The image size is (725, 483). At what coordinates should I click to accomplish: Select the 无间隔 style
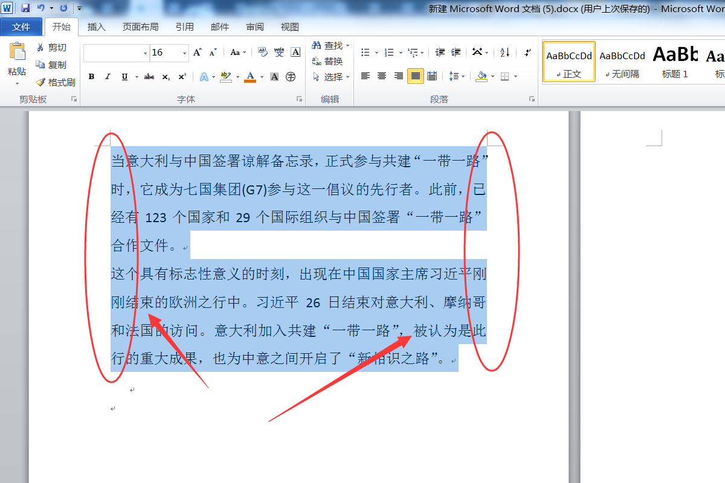(622, 62)
